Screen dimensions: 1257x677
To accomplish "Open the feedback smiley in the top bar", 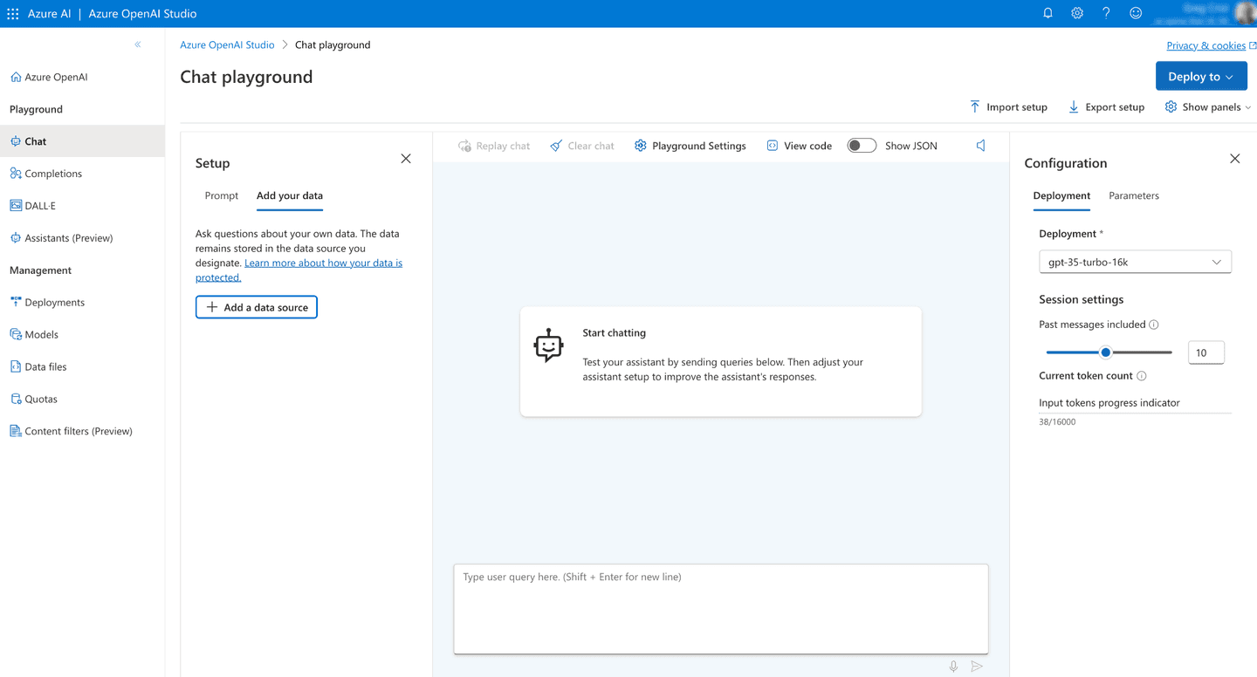I will tap(1135, 12).
